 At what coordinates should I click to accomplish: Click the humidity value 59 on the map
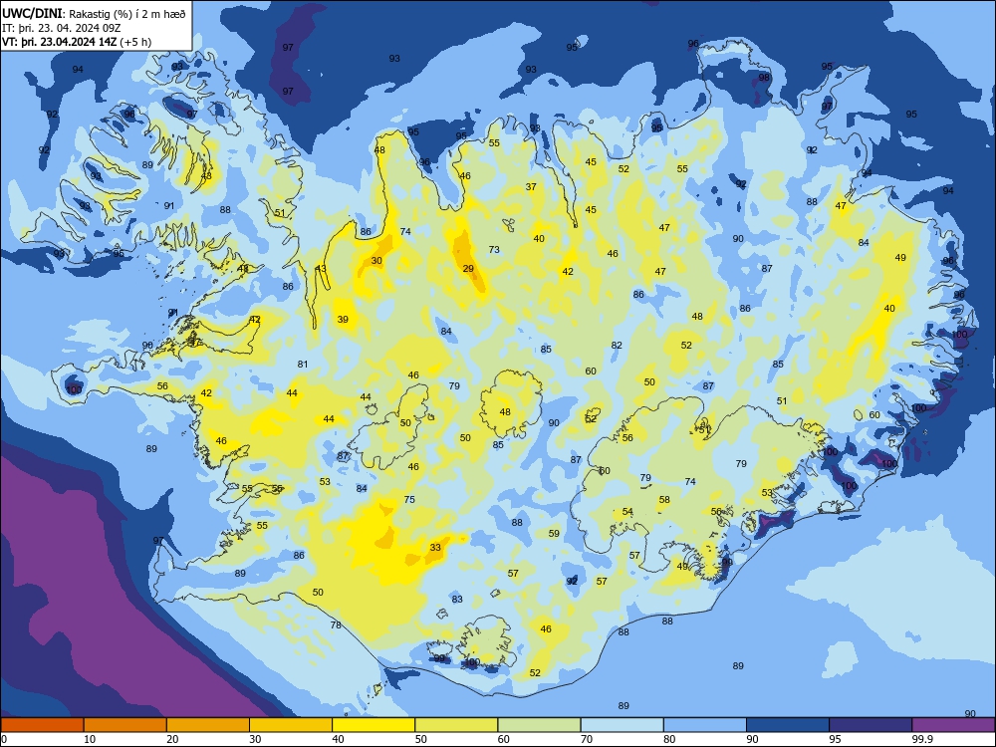click(x=555, y=534)
